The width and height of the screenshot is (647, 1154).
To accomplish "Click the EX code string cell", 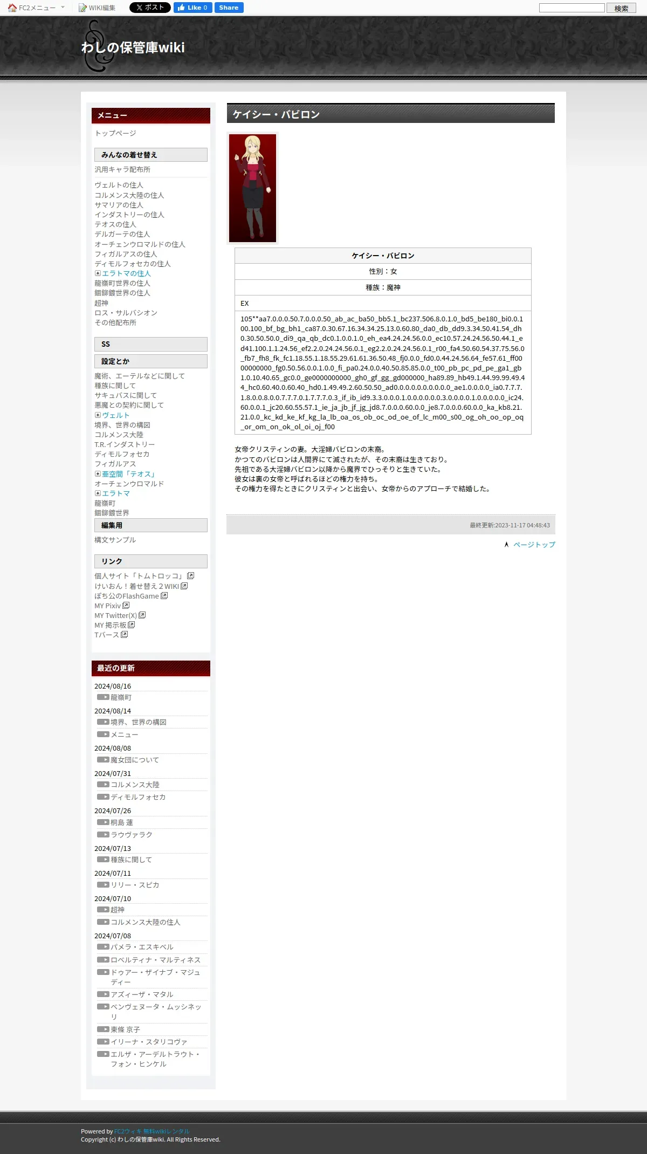I will click(x=383, y=373).
